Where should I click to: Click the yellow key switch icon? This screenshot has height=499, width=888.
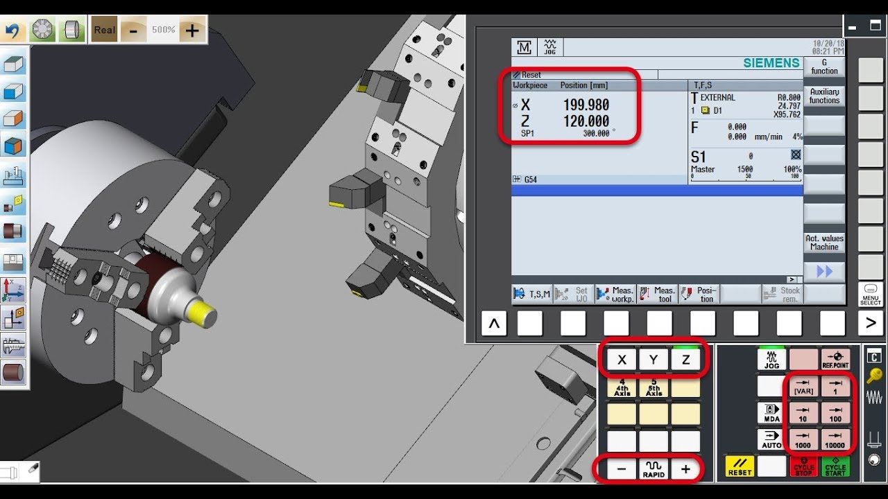click(874, 376)
